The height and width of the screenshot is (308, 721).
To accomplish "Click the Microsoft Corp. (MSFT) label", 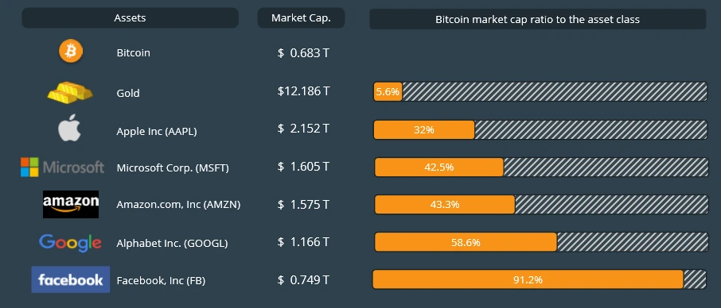I will point(173,168).
